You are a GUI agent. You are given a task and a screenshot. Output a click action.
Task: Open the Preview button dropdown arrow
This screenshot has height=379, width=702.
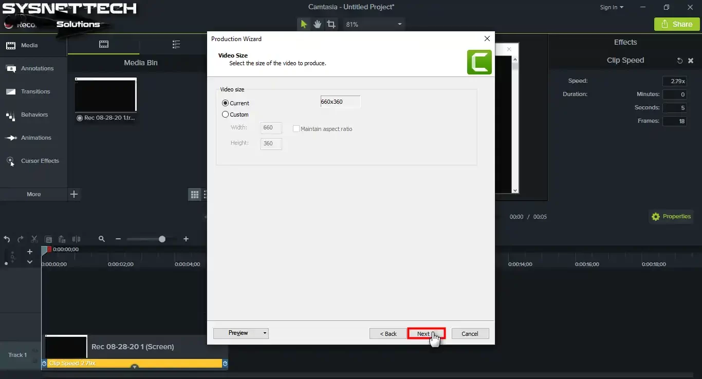pyautogui.click(x=265, y=333)
